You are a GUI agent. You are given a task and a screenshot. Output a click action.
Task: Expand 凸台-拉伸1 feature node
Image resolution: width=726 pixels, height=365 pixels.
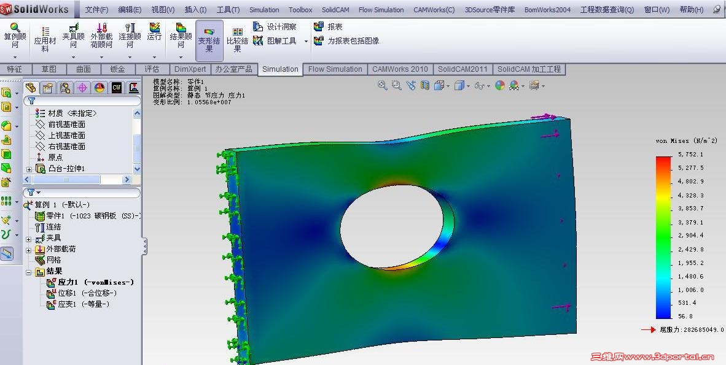click(x=29, y=169)
